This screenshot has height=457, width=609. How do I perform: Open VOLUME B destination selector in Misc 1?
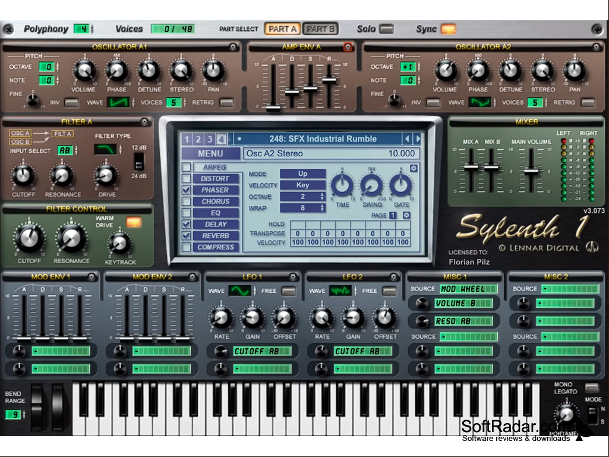coord(463,303)
